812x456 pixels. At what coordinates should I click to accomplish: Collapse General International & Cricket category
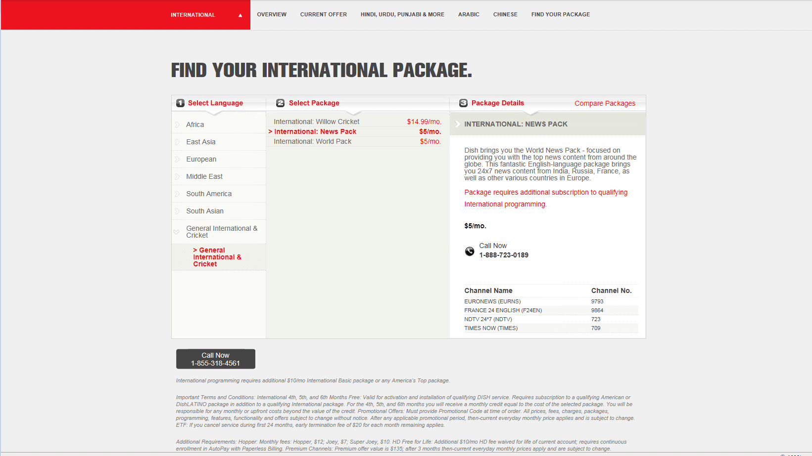pyautogui.click(x=177, y=232)
